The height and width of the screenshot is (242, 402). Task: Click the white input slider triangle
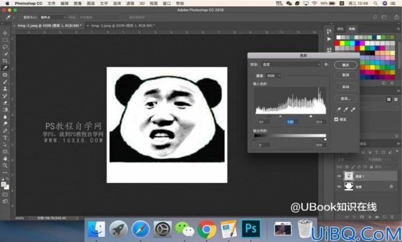coord(311,116)
